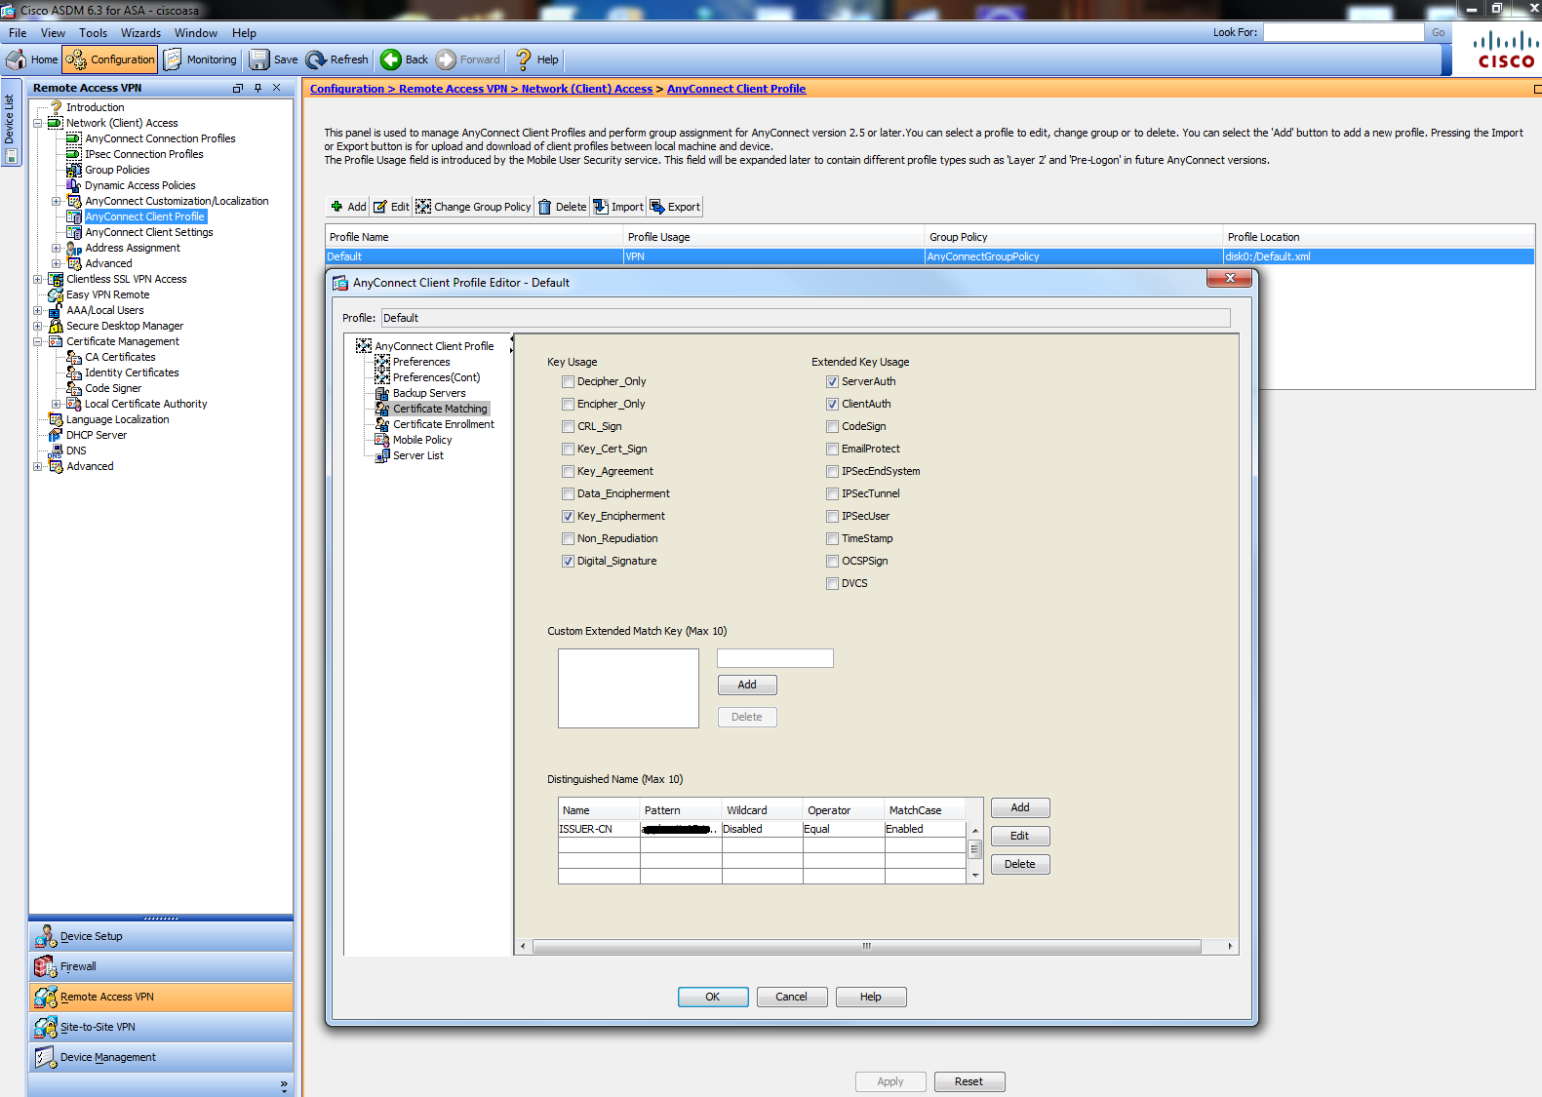Collapse Certificate Management node
This screenshot has height=1097, width=1542.
tap(37, 341)
